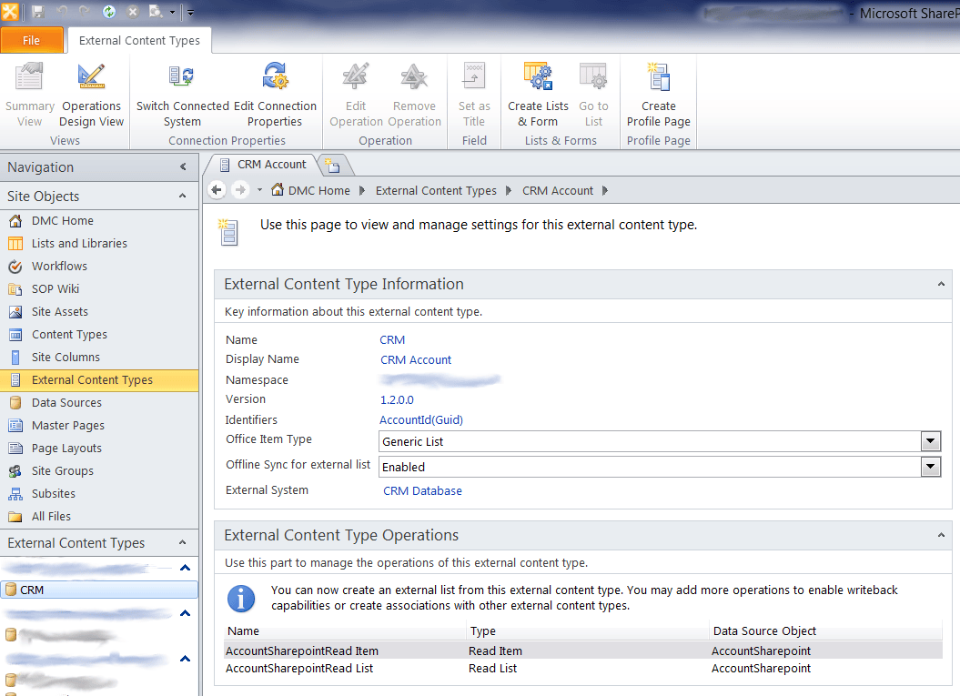Click Set as Title ribbon icon
This screenshot has width=960, height=696.
click(x=474, y=77)
